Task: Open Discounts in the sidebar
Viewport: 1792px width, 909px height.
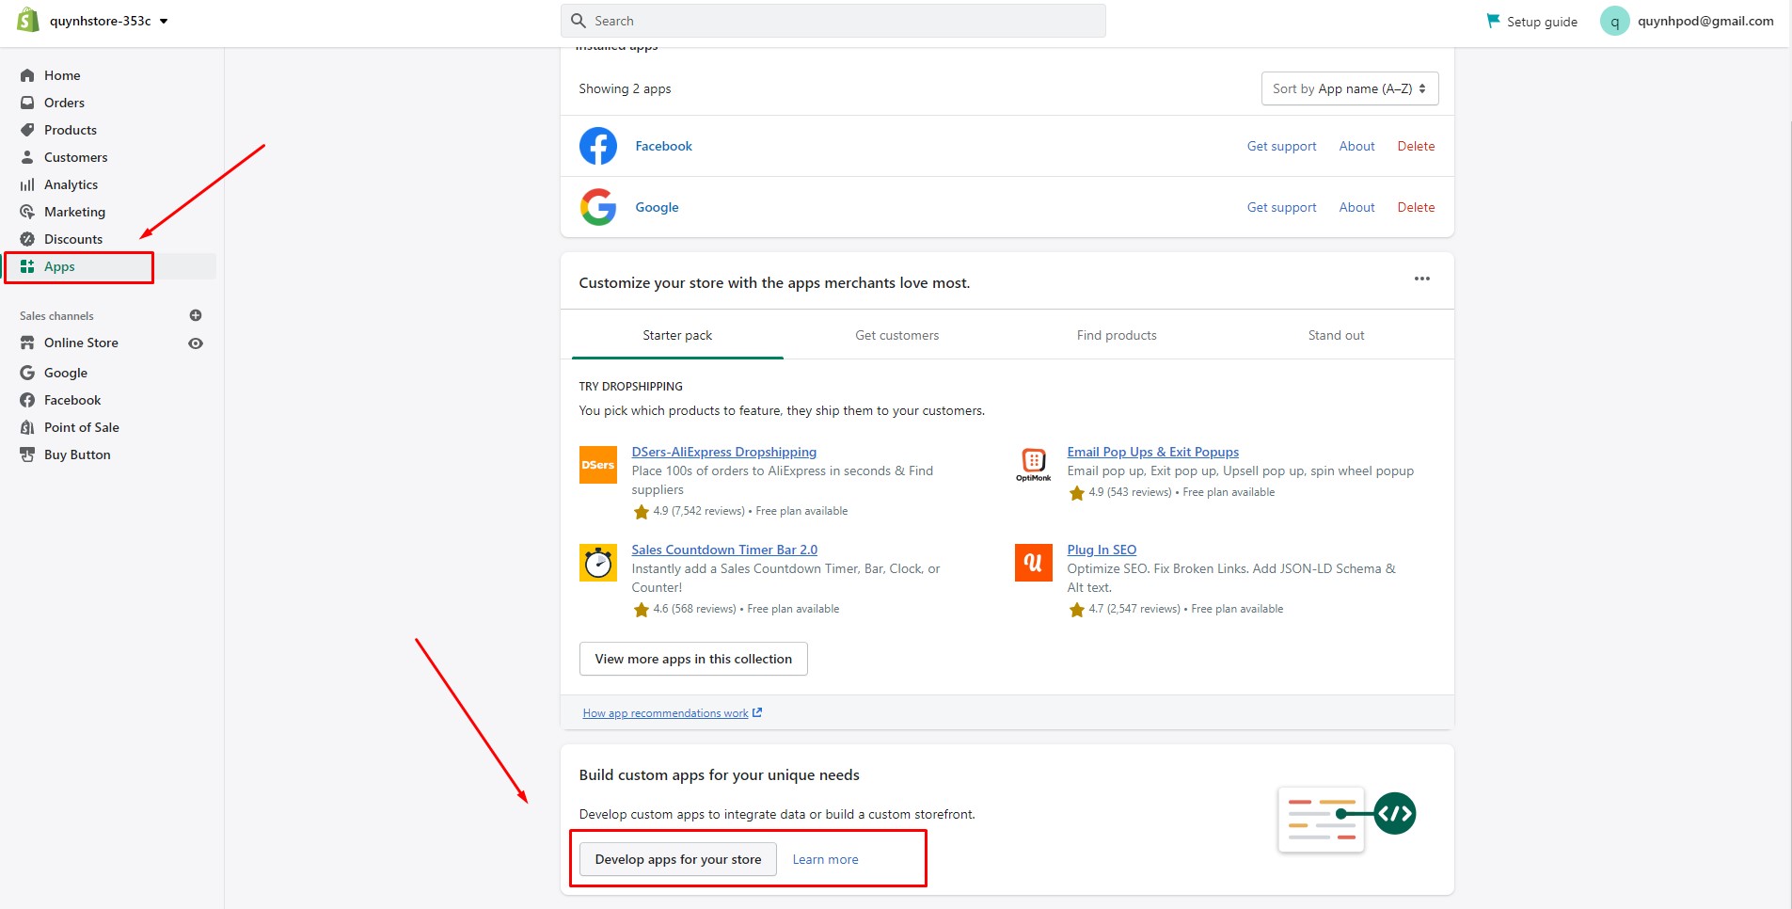Action: [73, 239]
